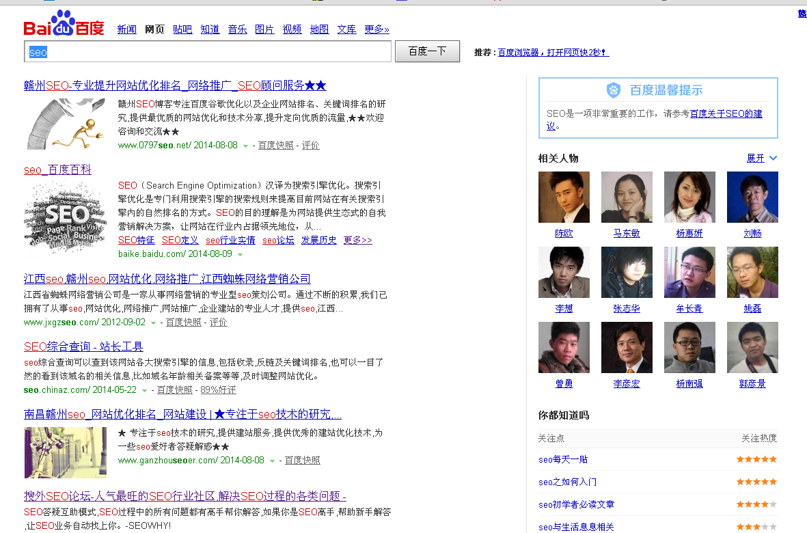Image resolution: width=807 pixels, height=533 pixels.
Task: Switch to 贴吧 tab
Action: click(x=182, y=29)
